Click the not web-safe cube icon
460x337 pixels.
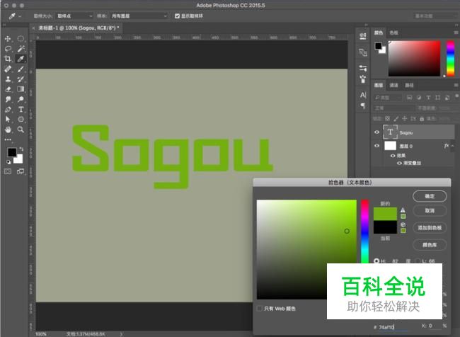(403, 224)
